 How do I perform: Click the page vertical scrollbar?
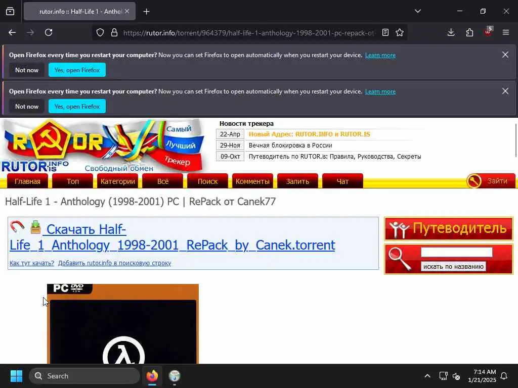click(x=515, y=140)
